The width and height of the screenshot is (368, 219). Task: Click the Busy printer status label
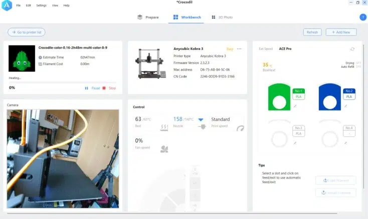click(x=230, y=49)
